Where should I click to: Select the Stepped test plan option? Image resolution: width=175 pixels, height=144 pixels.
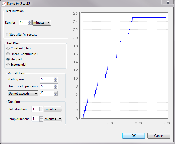[8, 59]
